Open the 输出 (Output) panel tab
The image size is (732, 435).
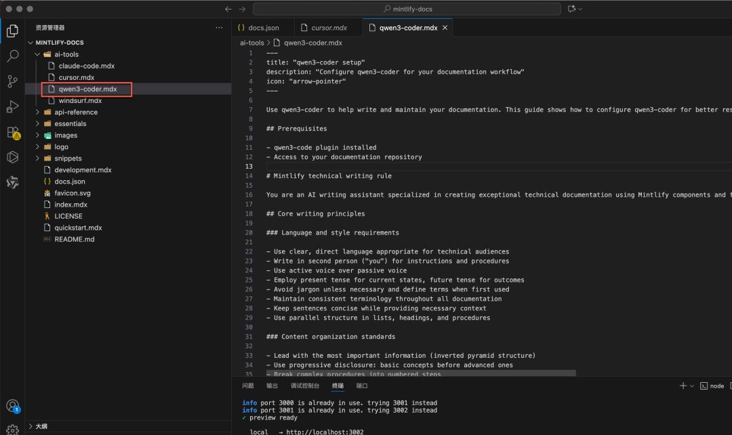pos(272,386)
